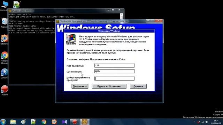Focus the Имя полностью name field
The width and height of the screenshot is (223, 125).
coord(114,66)
